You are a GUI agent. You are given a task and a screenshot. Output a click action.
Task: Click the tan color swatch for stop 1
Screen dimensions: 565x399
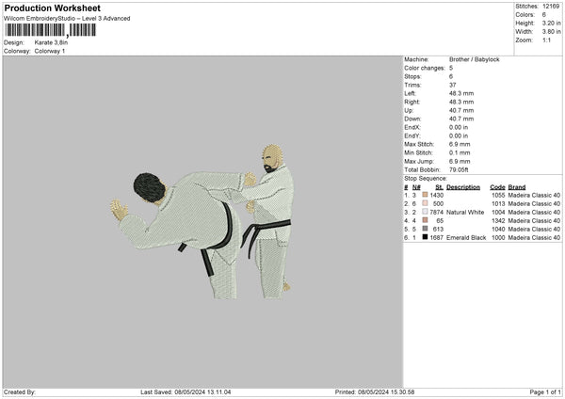pyautogui.click(x=425, y=195)
